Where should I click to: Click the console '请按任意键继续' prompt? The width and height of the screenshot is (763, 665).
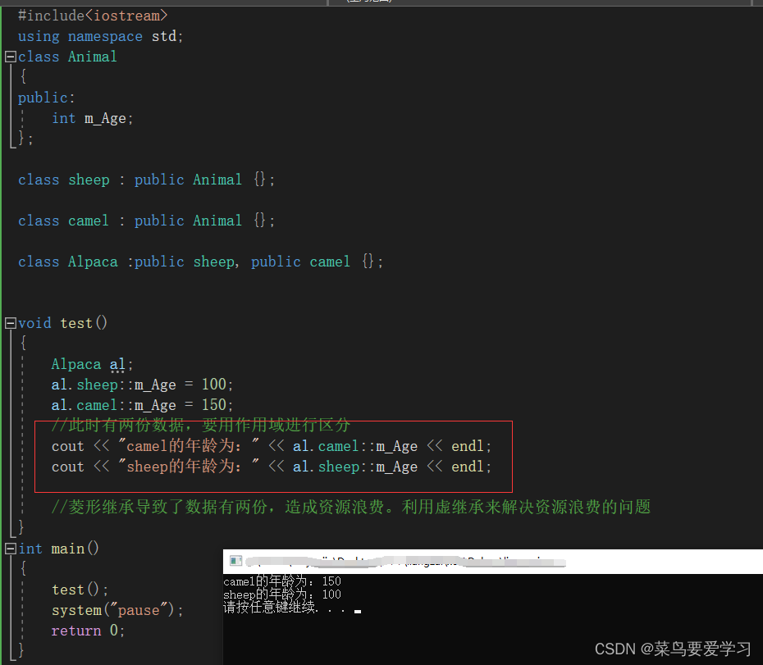point(292,608)
